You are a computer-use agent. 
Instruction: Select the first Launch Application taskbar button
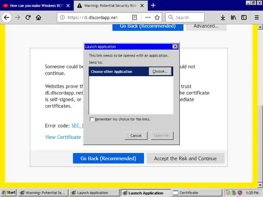[x=94, y=193]
